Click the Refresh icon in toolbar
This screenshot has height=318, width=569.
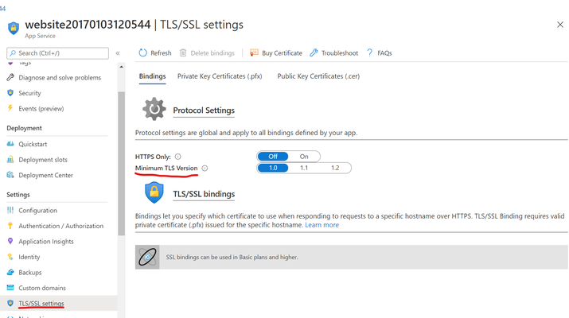click(143, 53)
